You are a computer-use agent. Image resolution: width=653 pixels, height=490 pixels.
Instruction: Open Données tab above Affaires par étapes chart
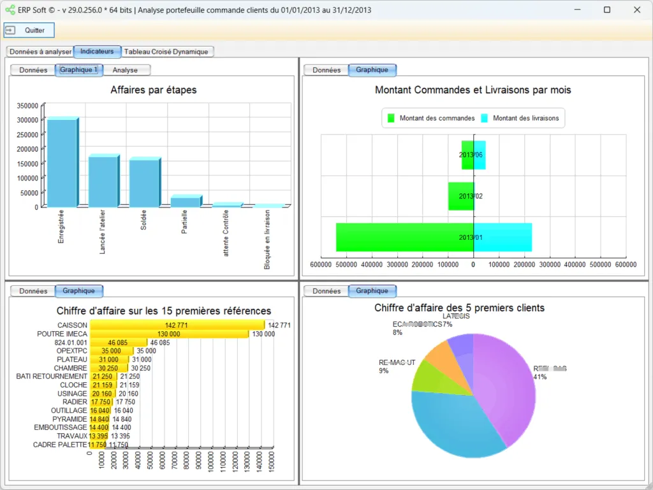coord(33,70)
